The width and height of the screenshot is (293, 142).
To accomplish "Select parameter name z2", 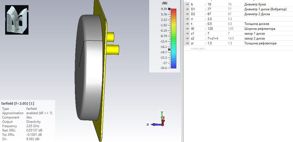I will [192, 38].
